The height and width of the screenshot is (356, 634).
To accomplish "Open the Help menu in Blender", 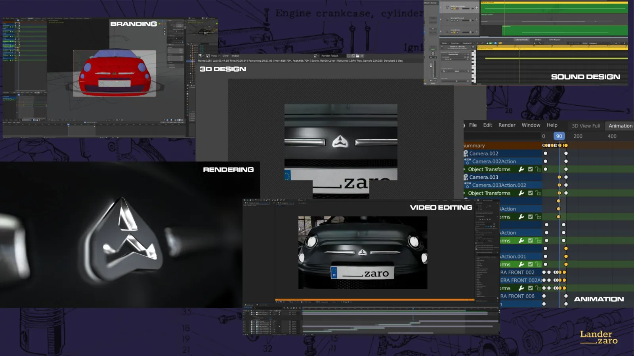I will tap(552, 125).
